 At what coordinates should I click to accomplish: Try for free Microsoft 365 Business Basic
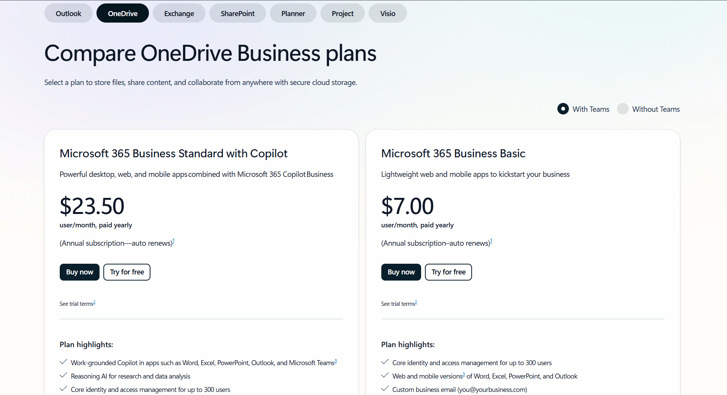tap(448, 272)
